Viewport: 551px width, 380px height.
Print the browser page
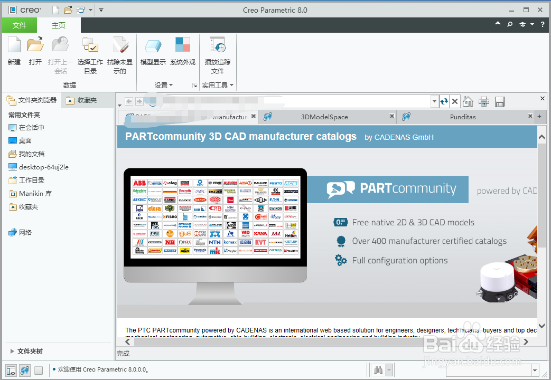[484, 101]
